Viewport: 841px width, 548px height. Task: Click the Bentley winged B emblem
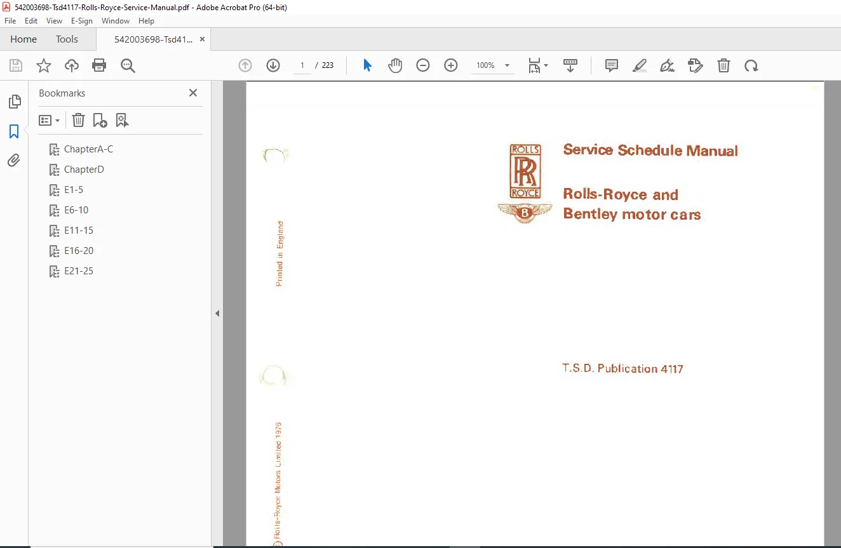525,213
